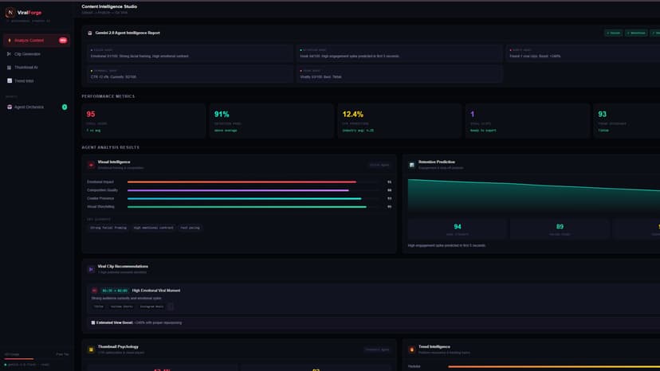Click the Instagram Reels platform tag
The height and width of the screenshot is (371, 660).
pos(151,307)
